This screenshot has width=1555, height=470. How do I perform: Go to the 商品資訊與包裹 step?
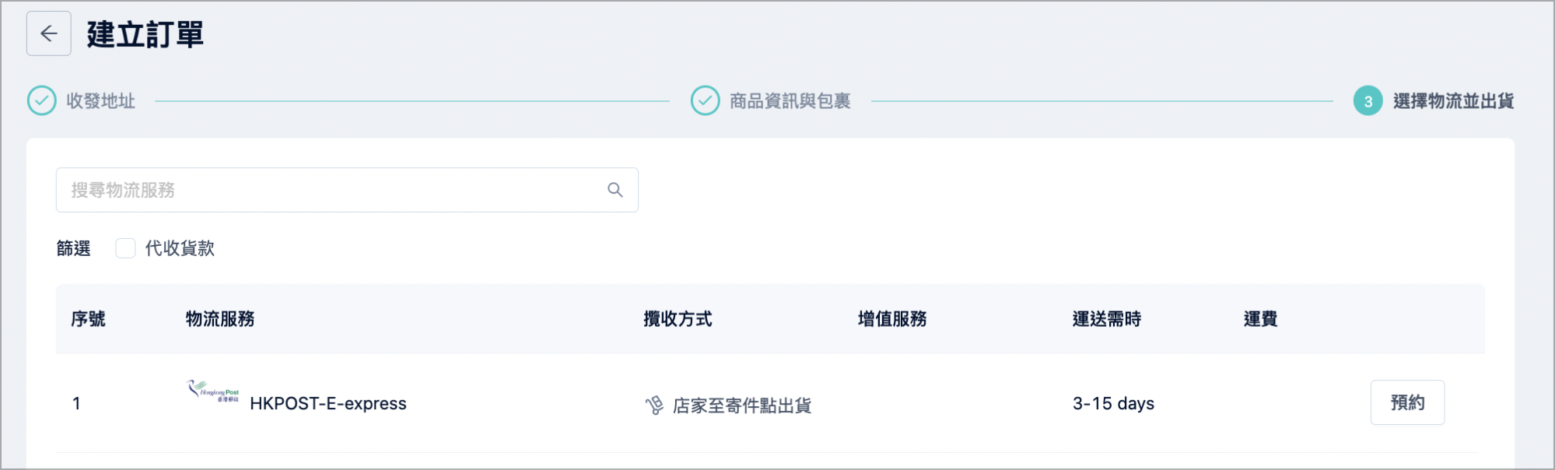[790, 101]
